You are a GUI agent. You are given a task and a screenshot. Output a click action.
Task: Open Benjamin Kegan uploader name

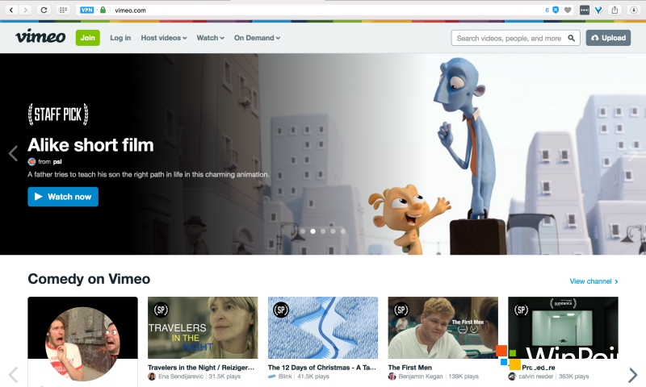pos(421,377)
